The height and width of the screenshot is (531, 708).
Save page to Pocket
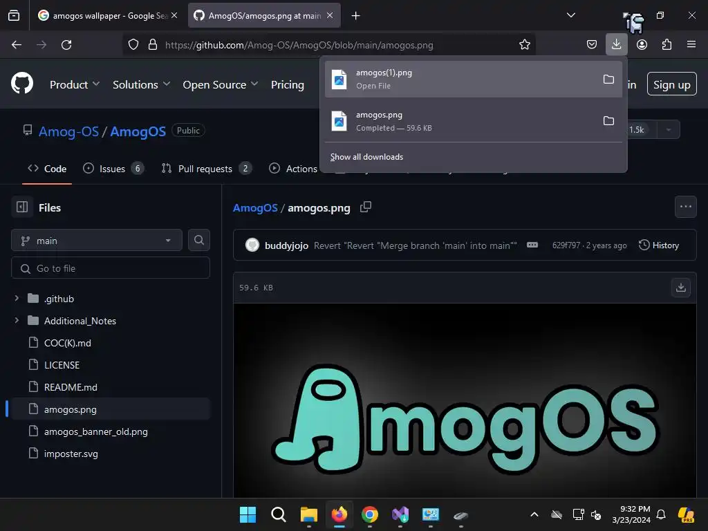[x=592, y=45]
